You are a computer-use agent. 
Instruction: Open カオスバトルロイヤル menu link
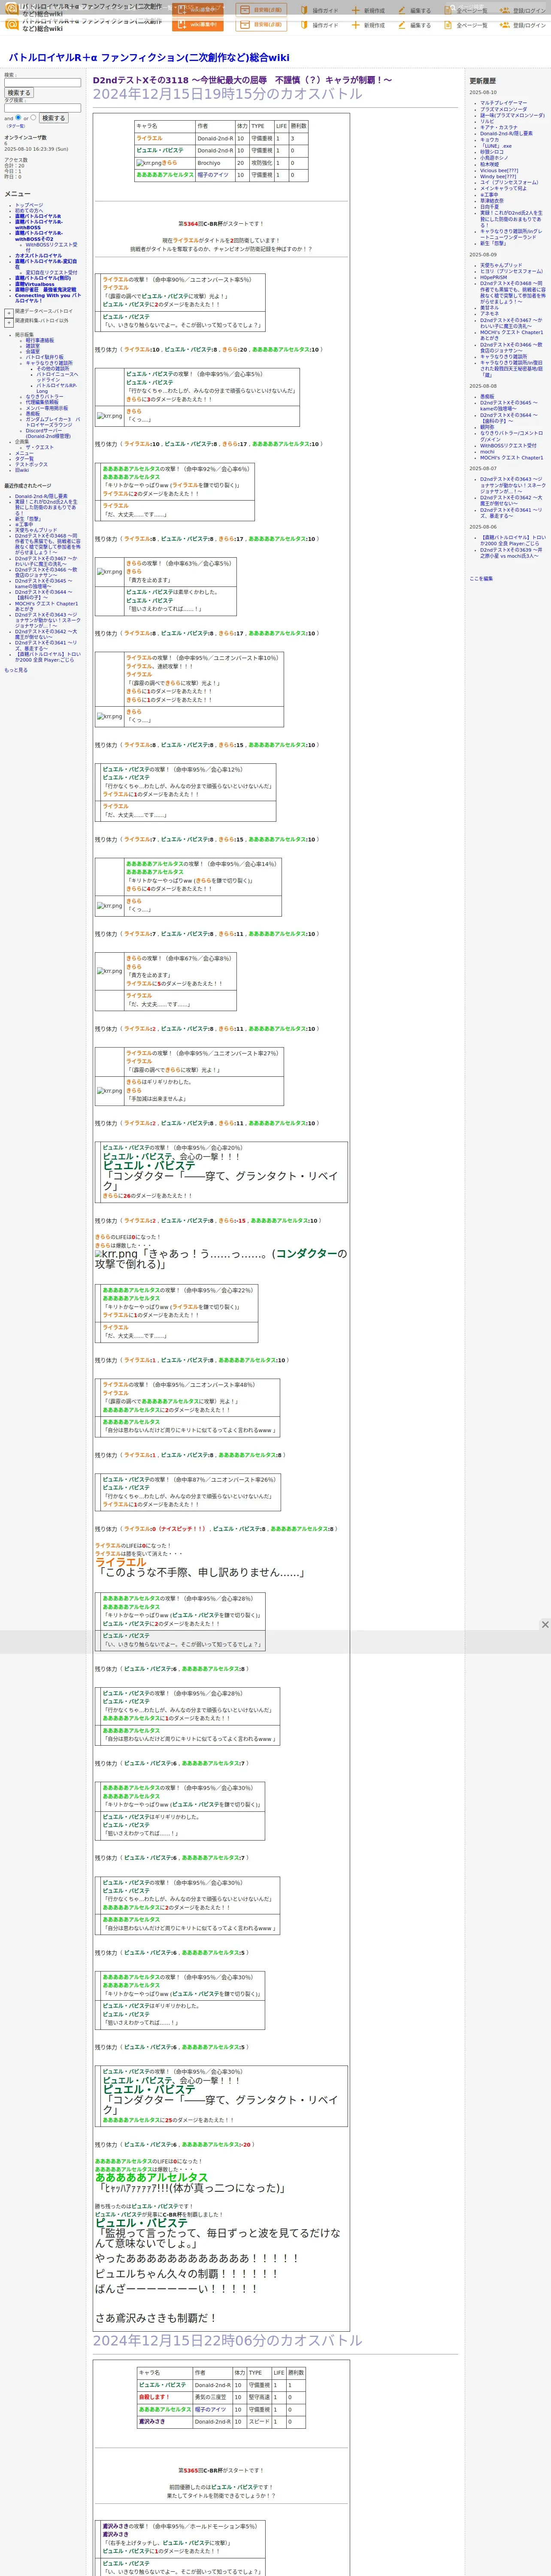pyautogui.click(x=38, y=256)
